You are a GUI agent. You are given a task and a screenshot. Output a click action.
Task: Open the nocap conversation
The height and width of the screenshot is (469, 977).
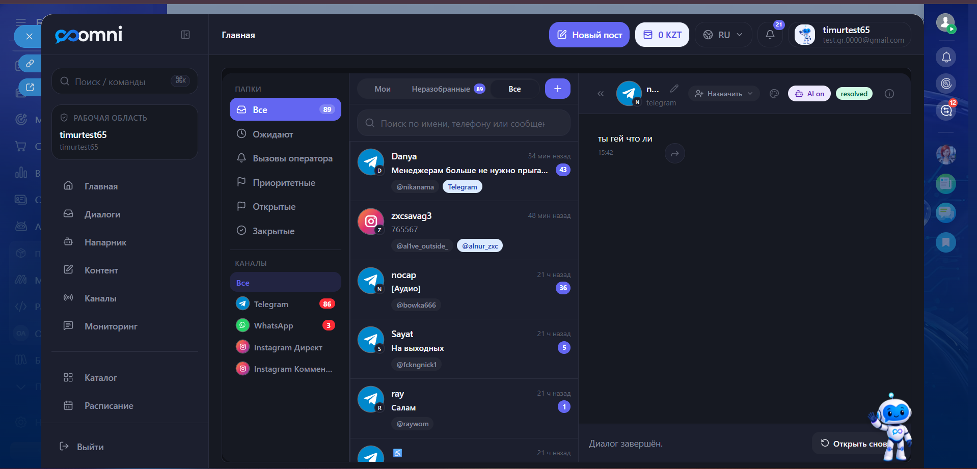pos(464,289)
